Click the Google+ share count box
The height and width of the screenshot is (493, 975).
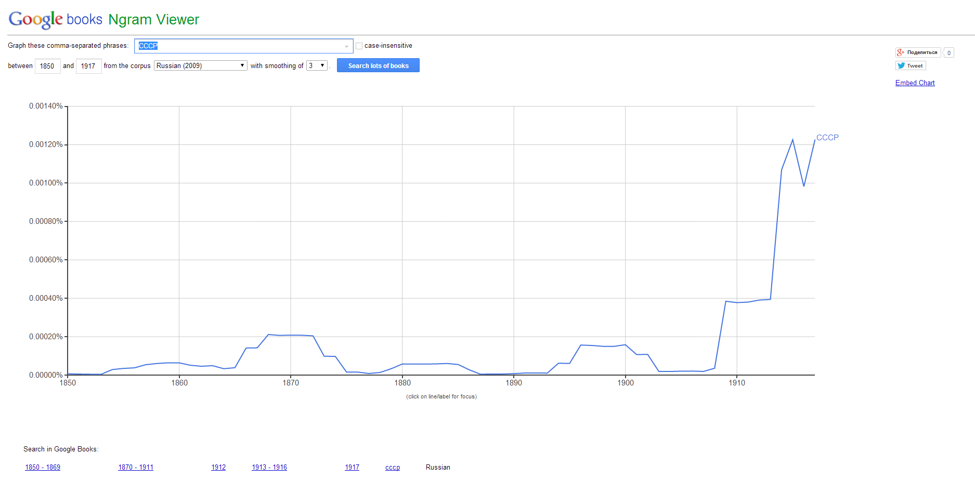point(949,53)
